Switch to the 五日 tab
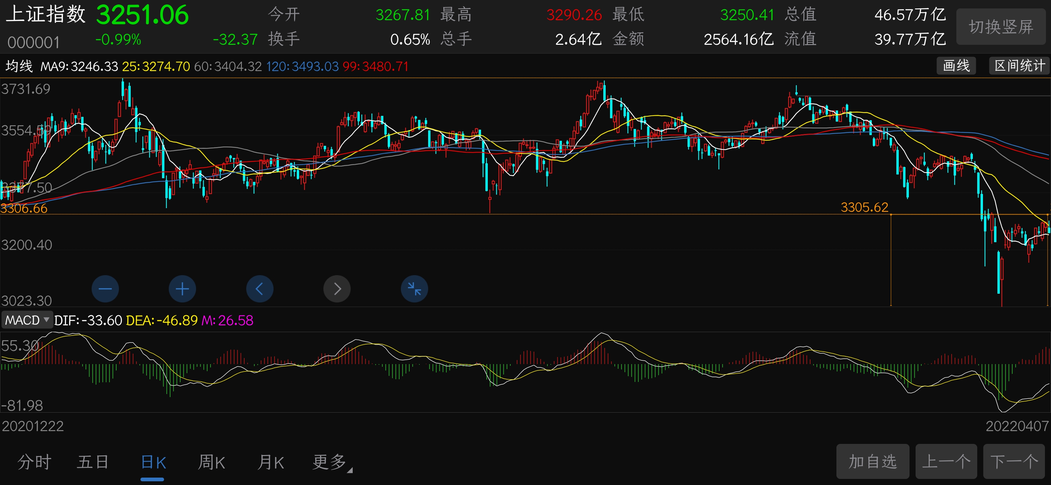 (x=93, y=462)
